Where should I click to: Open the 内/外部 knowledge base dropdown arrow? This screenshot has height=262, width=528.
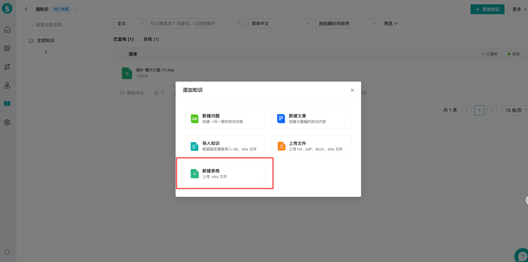click(75, 9)
